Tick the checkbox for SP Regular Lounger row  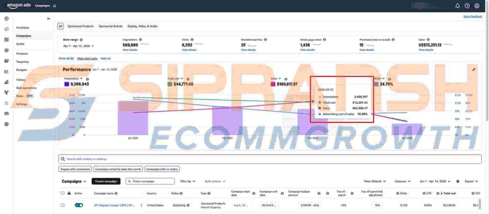63,205
